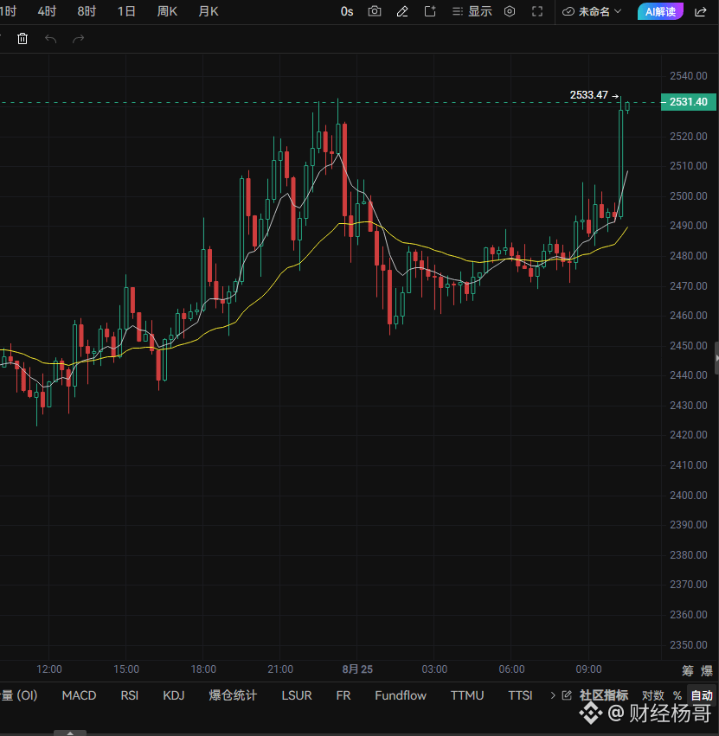This screenshot has width=719, height=736.
Task: Switch to the 4时 timeframe
Action: pyautogui.click(x=47, y=11)
